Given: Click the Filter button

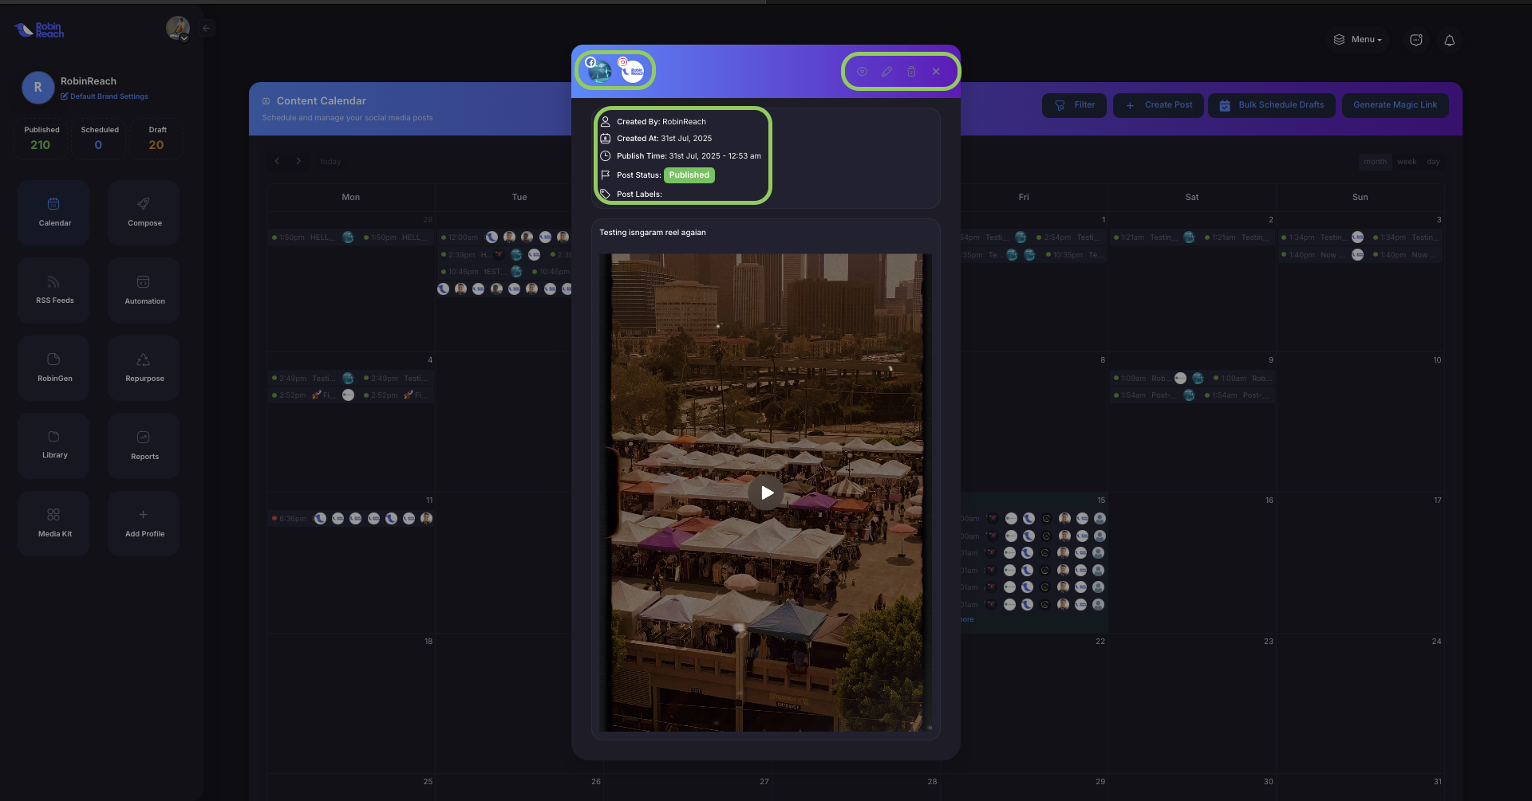Looking at the screenshot, I should point(1074,105).
